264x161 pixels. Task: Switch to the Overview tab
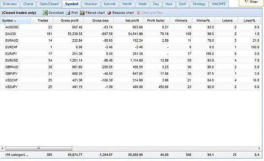(10, 4)
